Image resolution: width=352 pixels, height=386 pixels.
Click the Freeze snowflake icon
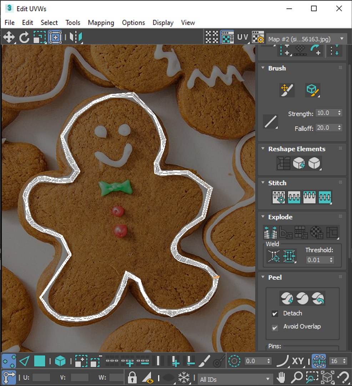click(183, 377)
